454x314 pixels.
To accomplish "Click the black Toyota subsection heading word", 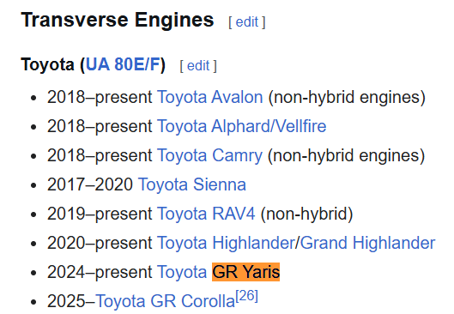I will pyautogui.click(x=47, y=64).
